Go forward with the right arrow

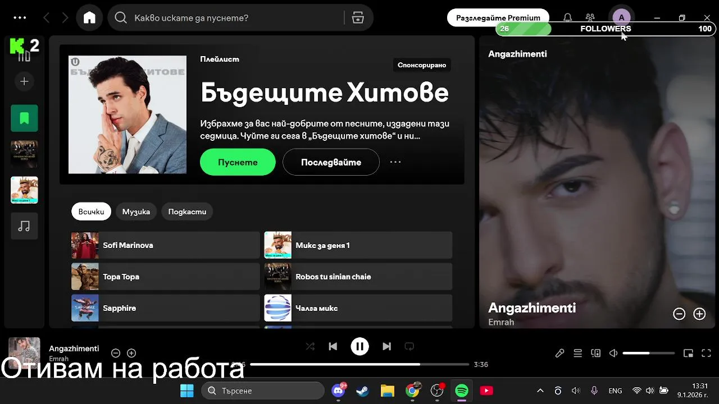point(65,18)
